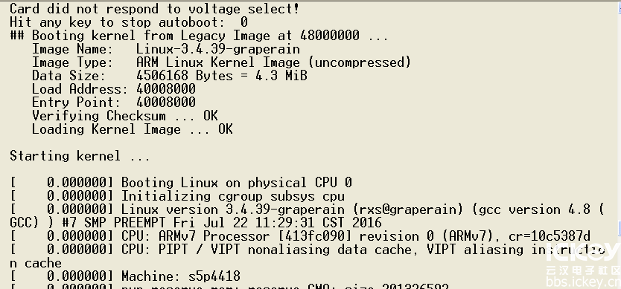Click the 'ARMv7 Processor [413fc090]' line
The height and width of the screenshot is (289, 621).
pos(300,236)
